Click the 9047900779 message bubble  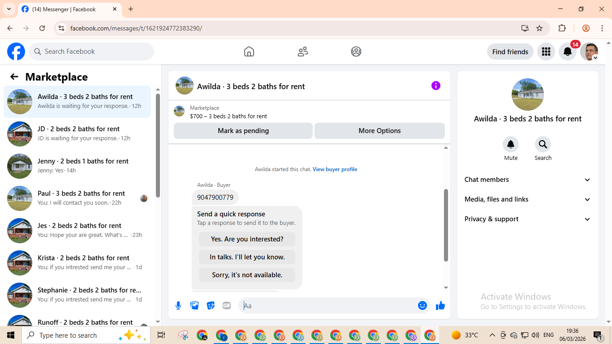[x=215, y=198]
